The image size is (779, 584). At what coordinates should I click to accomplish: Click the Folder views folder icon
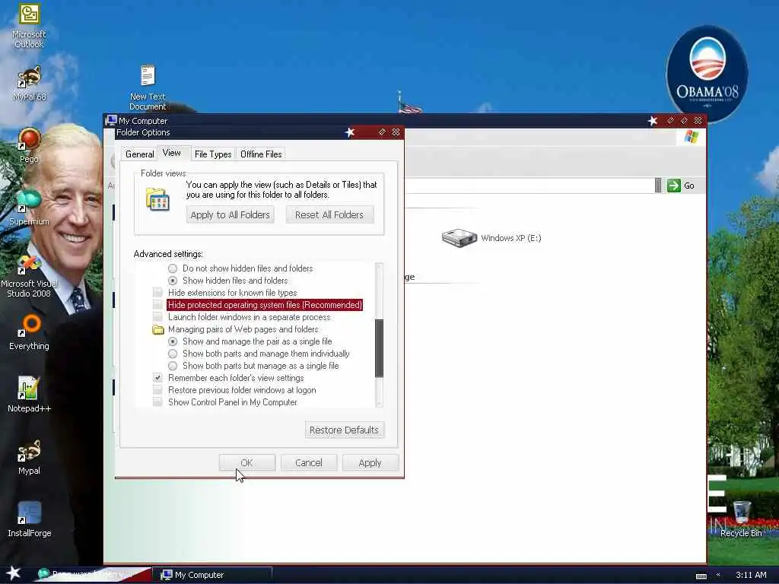157,200
